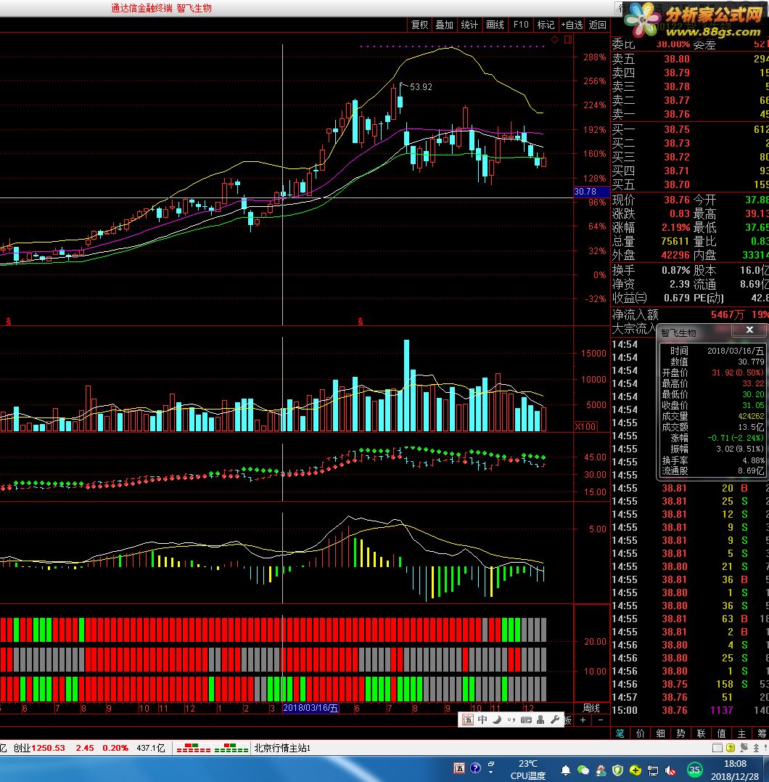Click the 18:08 system clock
This screenshot has width=769, height=782.
pyautogui.click(x=735, y=764)
